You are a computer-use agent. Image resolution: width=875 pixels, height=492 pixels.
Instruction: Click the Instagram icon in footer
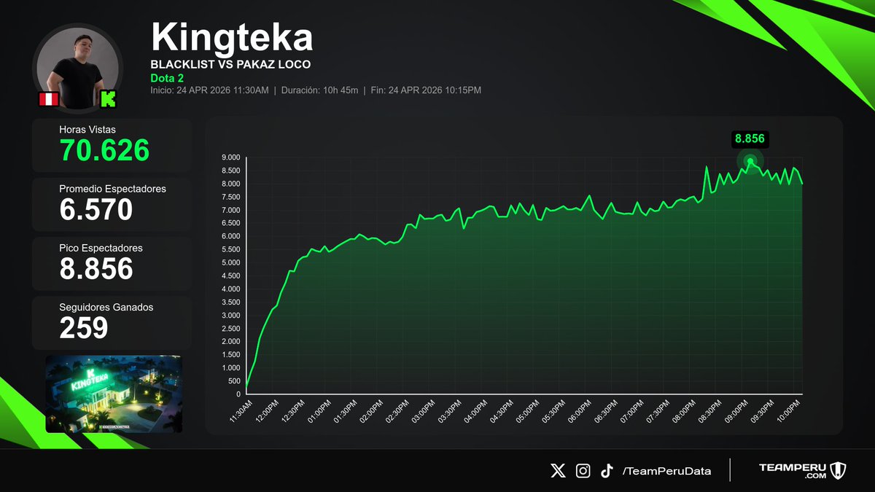(x=583, y=471)
